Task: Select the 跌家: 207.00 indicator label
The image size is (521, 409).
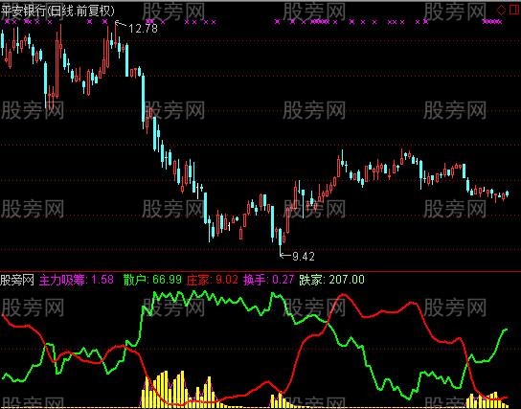Action: pos(331,280)
